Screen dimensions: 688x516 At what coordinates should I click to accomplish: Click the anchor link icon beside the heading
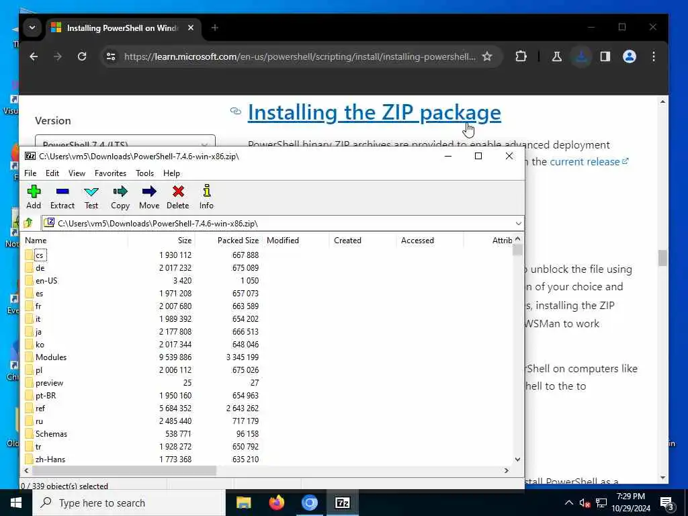[x=236, y=111]
